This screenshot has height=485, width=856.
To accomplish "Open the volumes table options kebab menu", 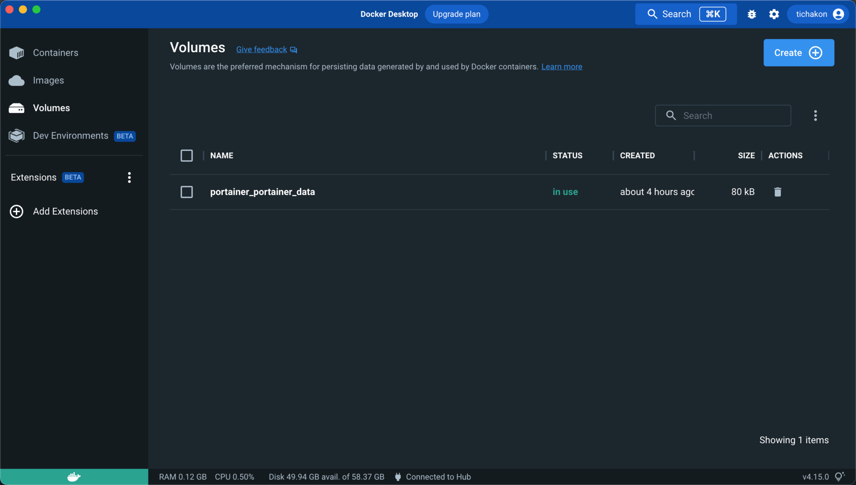I will pos(815,116).
